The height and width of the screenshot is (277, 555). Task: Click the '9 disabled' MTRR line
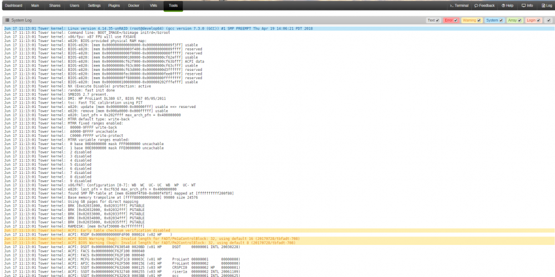point(48,181)
